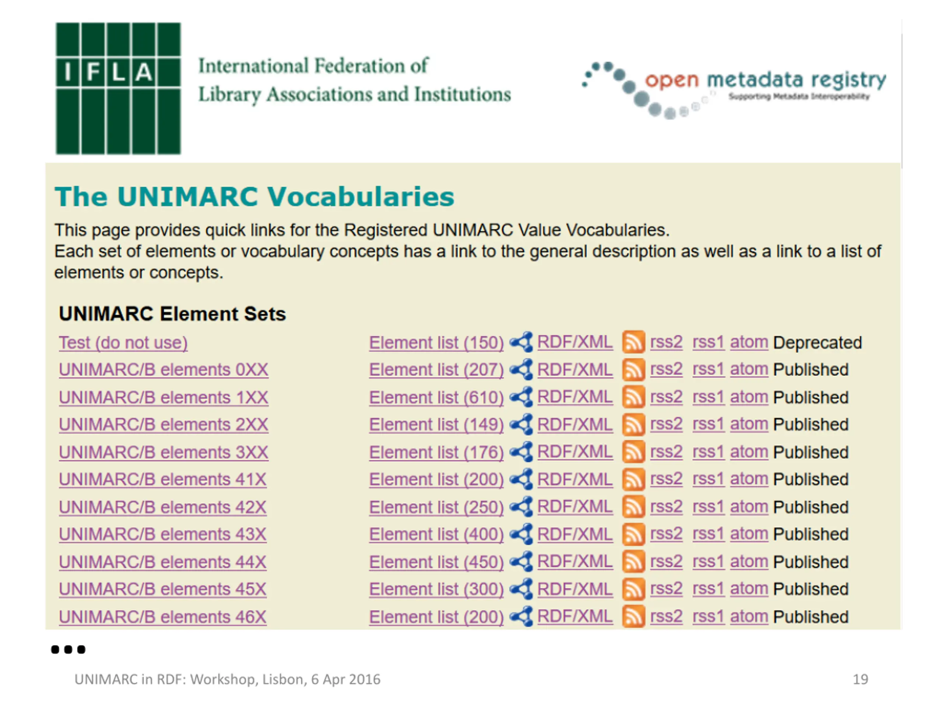Screen dimensions: 943x707
Task: Click RSS feed icon for elements 2XX
Action: coord(633,425)
